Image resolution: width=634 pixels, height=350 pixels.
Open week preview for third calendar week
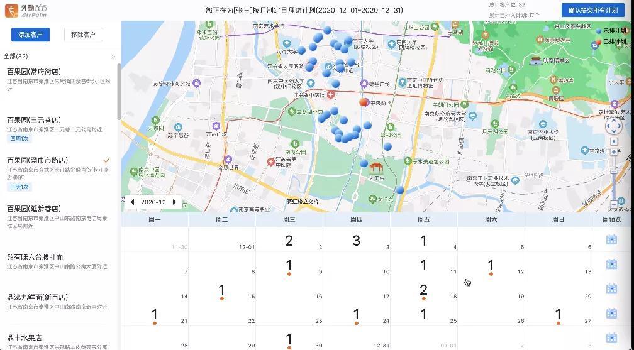(x=611, y=288)
